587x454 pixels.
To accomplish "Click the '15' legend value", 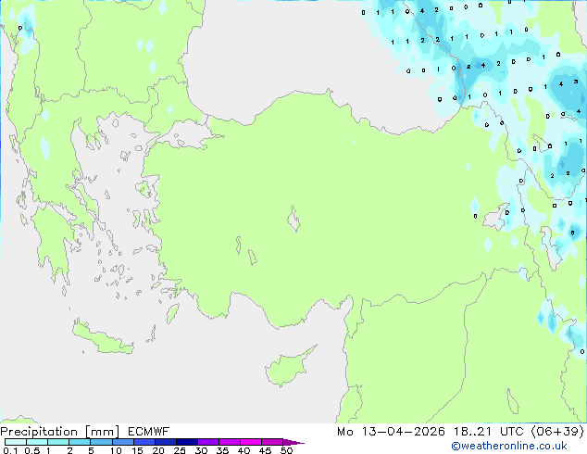I will coord(137,450).
